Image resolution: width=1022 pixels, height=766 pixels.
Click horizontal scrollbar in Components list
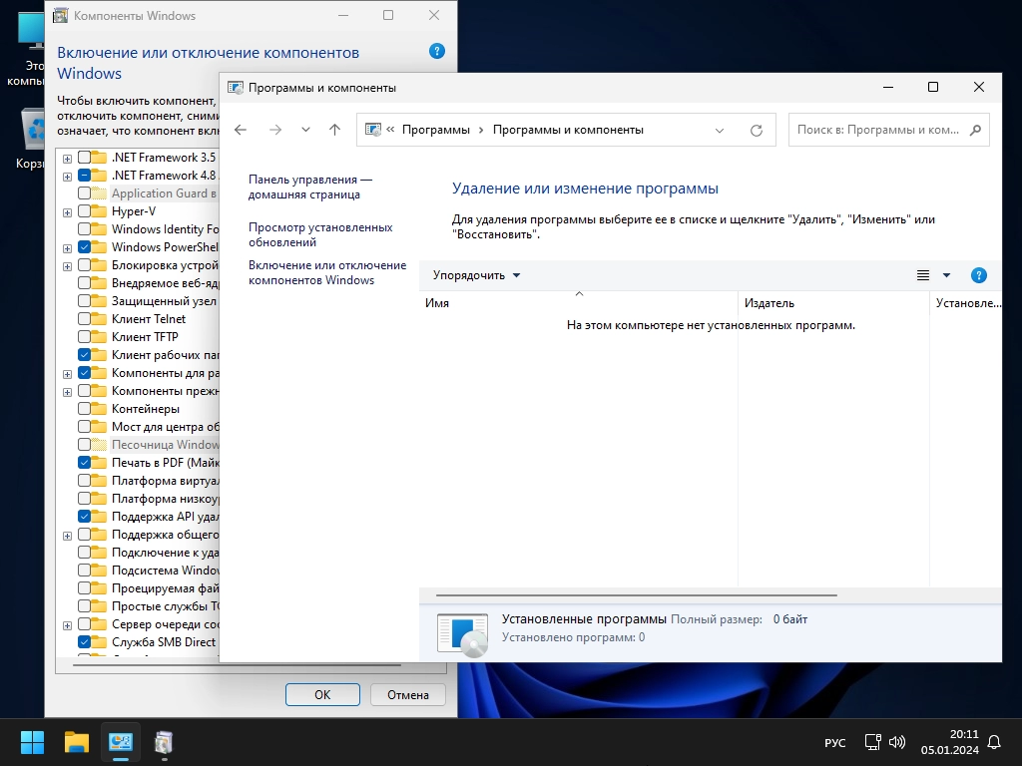238,665
